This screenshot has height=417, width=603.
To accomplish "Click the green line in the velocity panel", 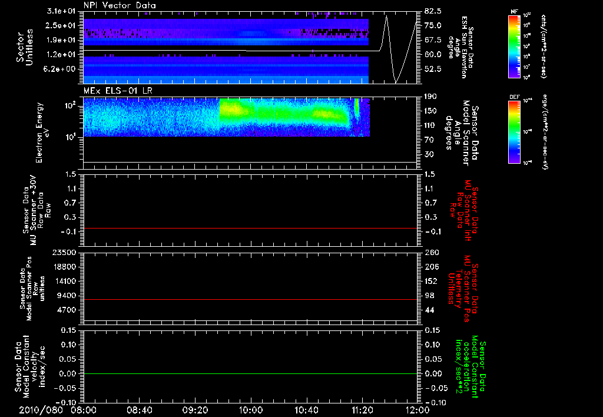I will coord(250,374).
